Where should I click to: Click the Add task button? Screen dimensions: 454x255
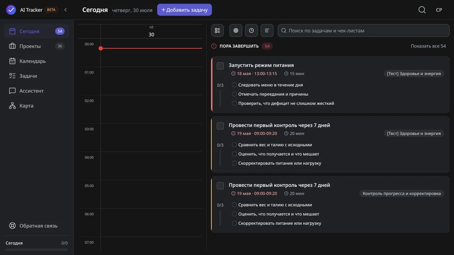184,10
